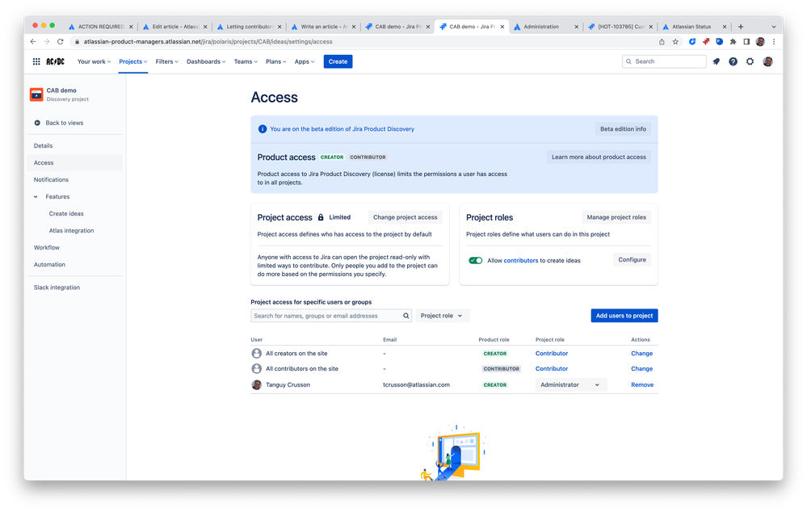Toggle Allow contributors to create ideas switch

(x=476, y=260)
